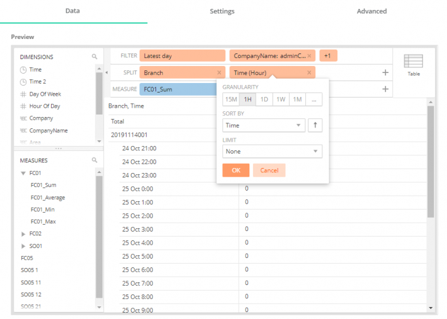Open the FC01_Sum measure chip
Screen dimensions: 447x319
tap(178, 89)
